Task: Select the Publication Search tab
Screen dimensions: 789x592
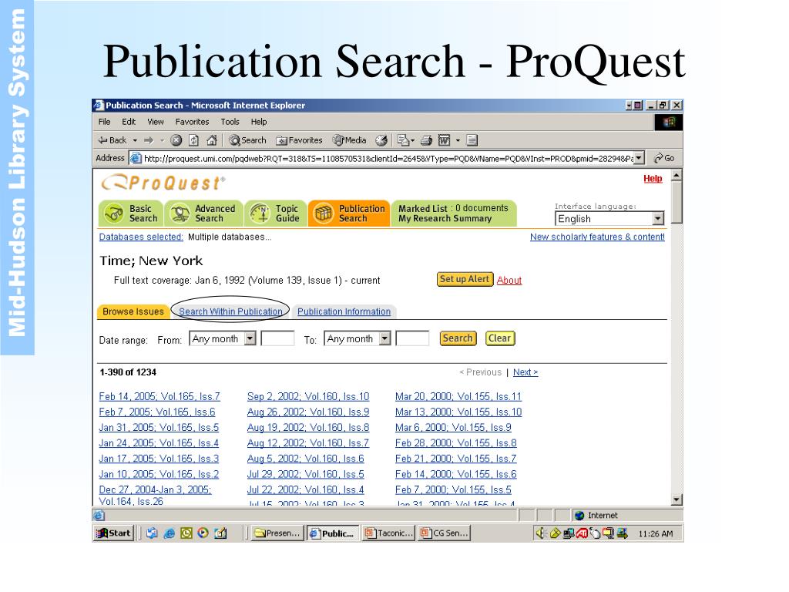Action: 349,214
